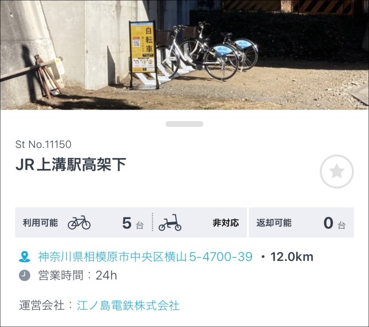The height and width of the screenshot is (327, 369).
Task: Click the 営業時間：24h text
Action: point(77,275)
